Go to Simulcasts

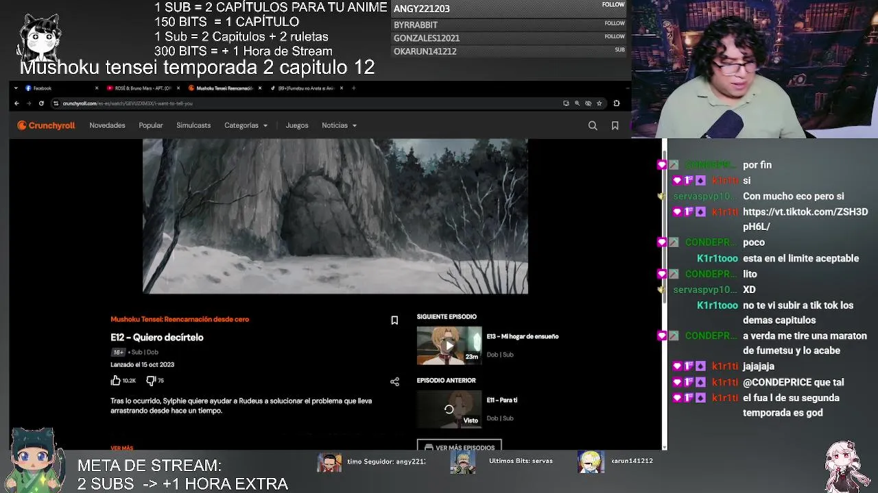pyautogui.click(x=193, y=125)
